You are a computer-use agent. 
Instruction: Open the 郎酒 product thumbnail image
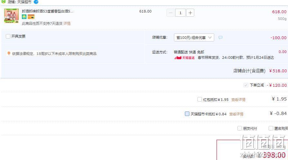[11, 16]
